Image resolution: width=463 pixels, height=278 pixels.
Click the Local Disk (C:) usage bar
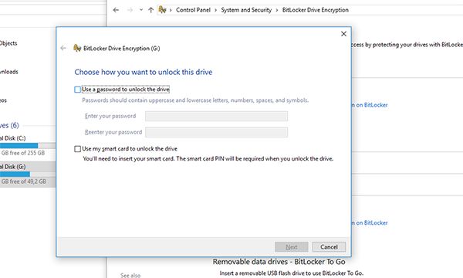pyautogui.click(x=28, y=145)
